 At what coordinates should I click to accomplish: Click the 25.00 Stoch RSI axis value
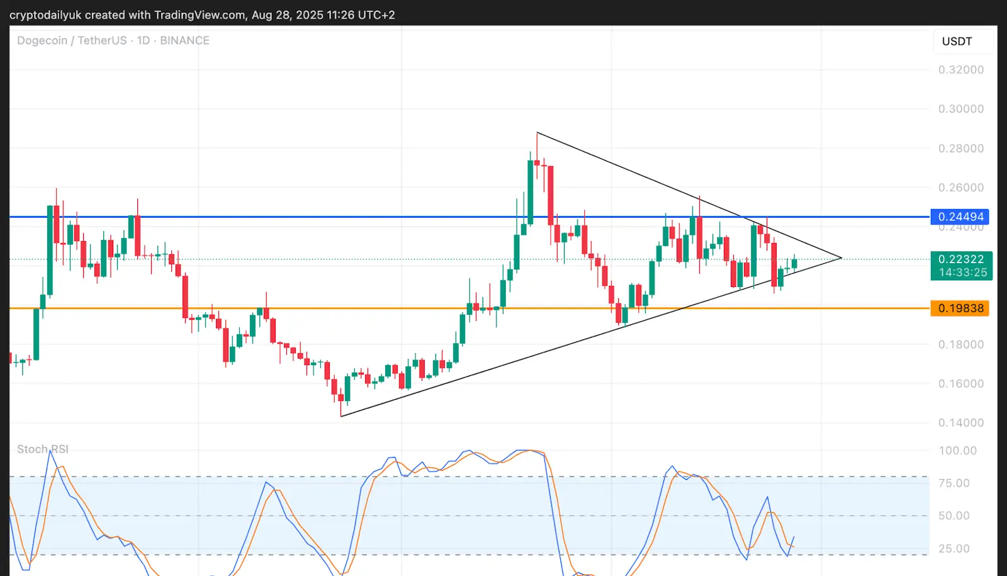(x=954, y=549)
